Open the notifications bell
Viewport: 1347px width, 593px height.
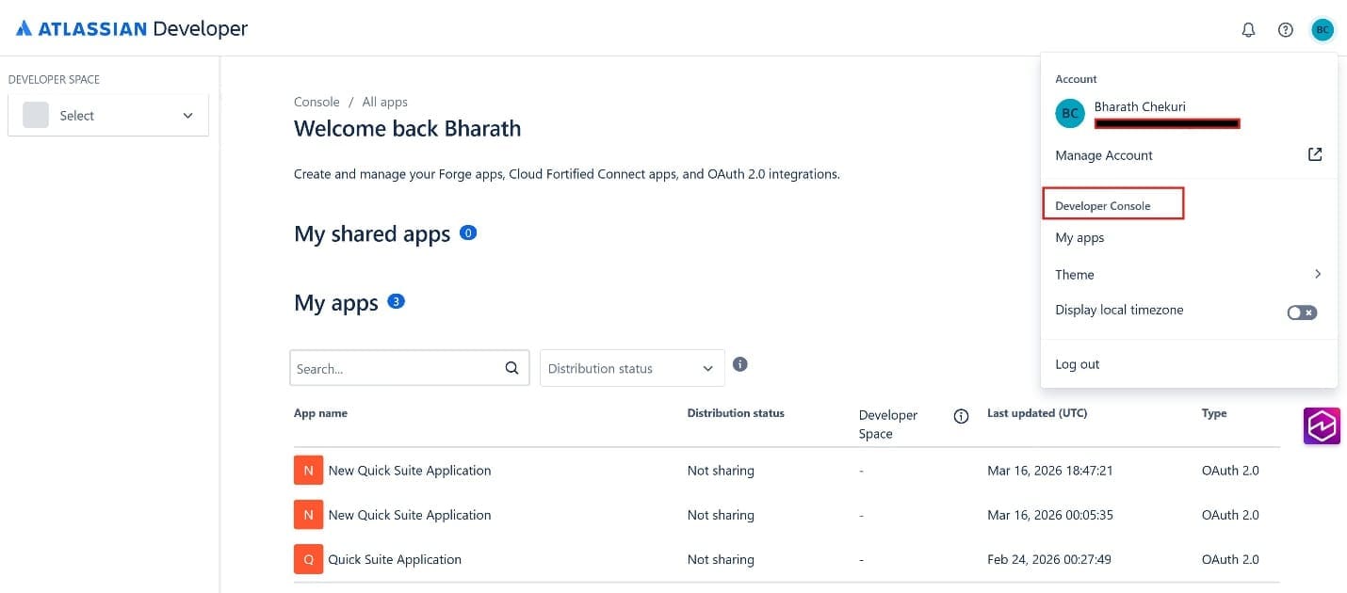click(1248, 30)
